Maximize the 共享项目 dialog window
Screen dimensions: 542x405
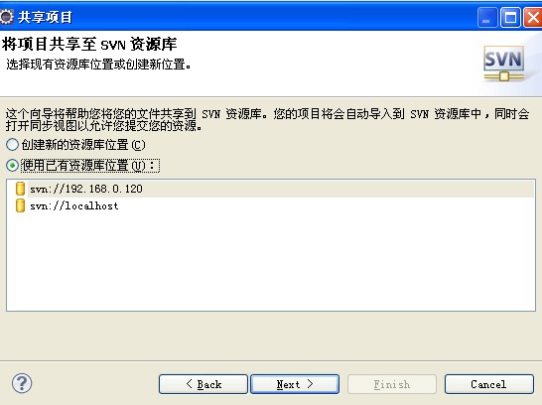click(510, 17)
